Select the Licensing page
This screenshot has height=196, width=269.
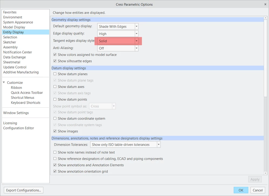(x=10, y=123)
